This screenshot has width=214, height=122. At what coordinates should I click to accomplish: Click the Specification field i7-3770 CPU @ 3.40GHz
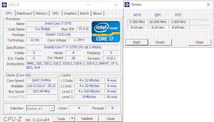coord(73,47)
